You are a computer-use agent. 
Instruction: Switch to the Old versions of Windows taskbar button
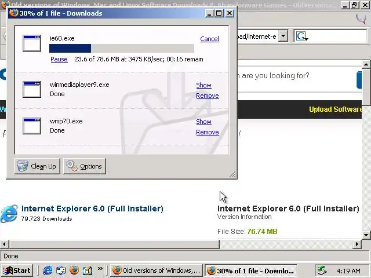click(x=157, y=270)
